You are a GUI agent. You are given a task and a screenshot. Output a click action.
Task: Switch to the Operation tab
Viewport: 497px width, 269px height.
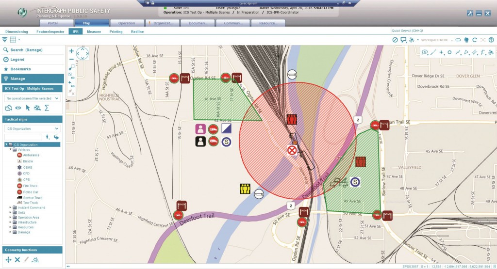(127, 23)
